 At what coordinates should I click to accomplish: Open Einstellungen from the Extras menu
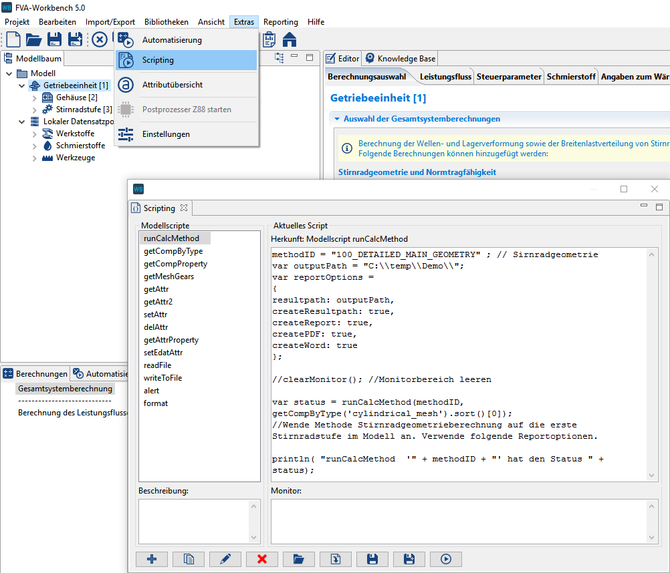click(166, 134)
